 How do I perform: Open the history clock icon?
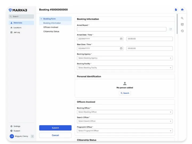182,31
